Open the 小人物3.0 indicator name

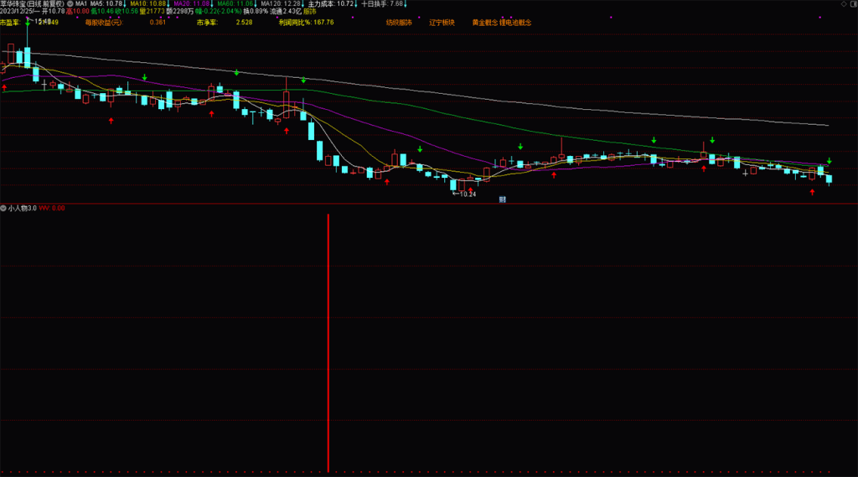click(x=23, y=208)
